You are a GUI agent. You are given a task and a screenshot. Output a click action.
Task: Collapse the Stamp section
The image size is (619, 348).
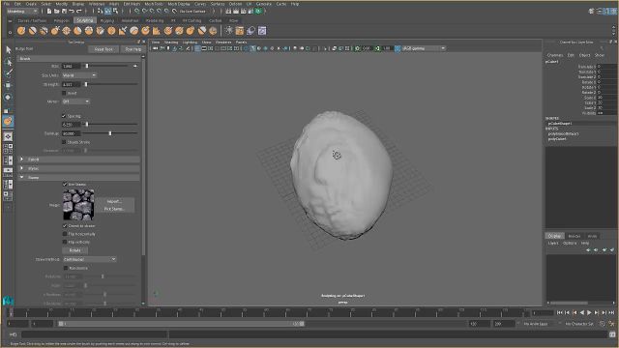(79, 178)
